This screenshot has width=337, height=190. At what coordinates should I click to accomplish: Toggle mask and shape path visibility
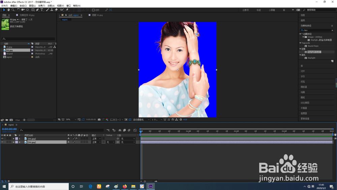click(83, 119)
